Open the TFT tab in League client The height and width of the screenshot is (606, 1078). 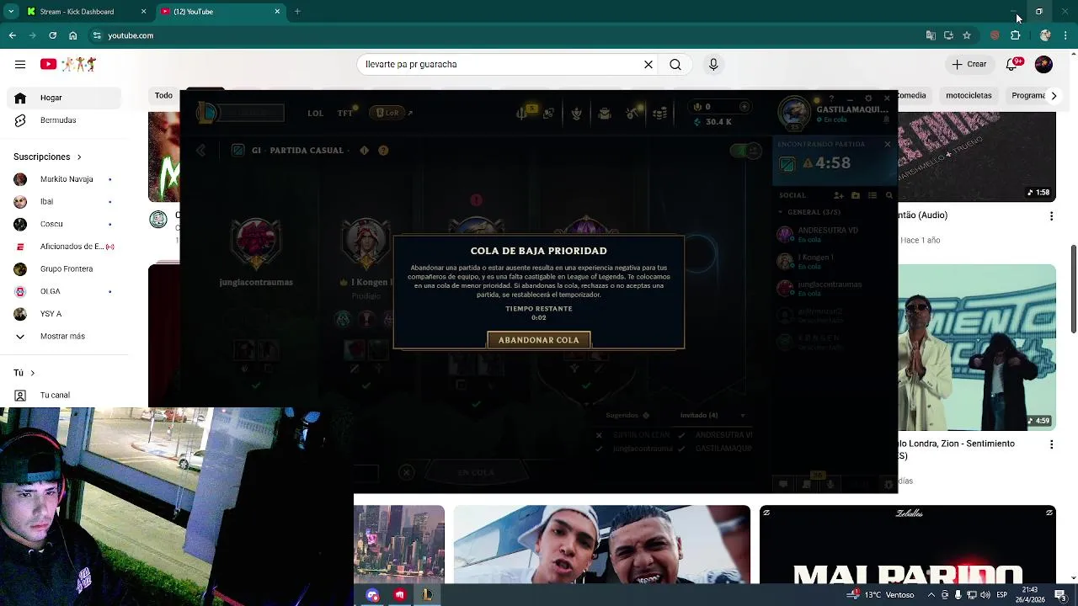(345, 113)
